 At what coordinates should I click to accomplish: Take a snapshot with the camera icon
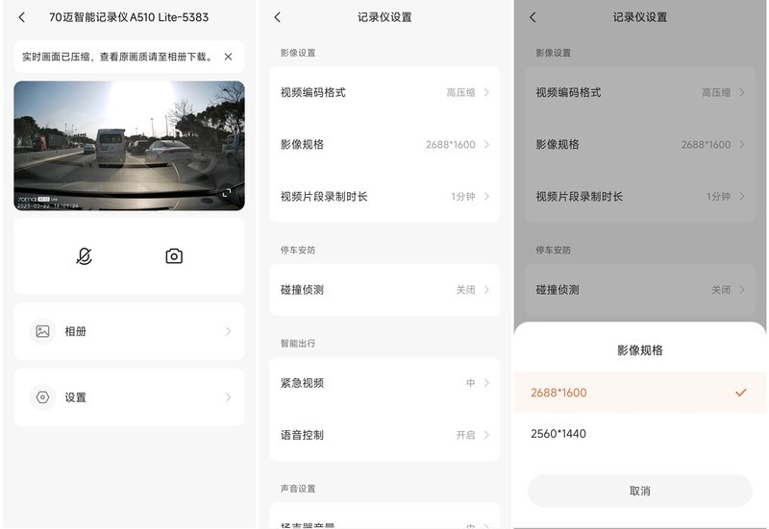click(x=174, y=256)
